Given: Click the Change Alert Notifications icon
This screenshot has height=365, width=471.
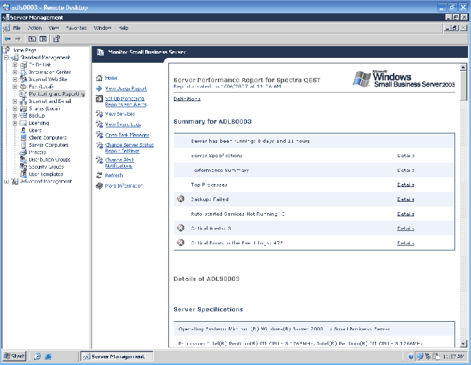Looking at the screenshot, I should pos(99,160).
